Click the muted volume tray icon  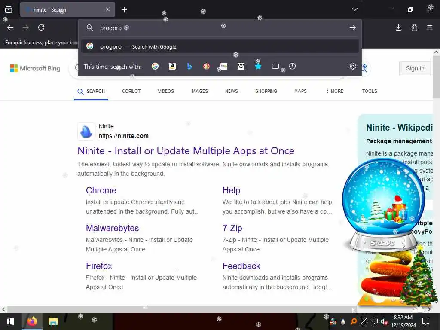coord(384,321)
